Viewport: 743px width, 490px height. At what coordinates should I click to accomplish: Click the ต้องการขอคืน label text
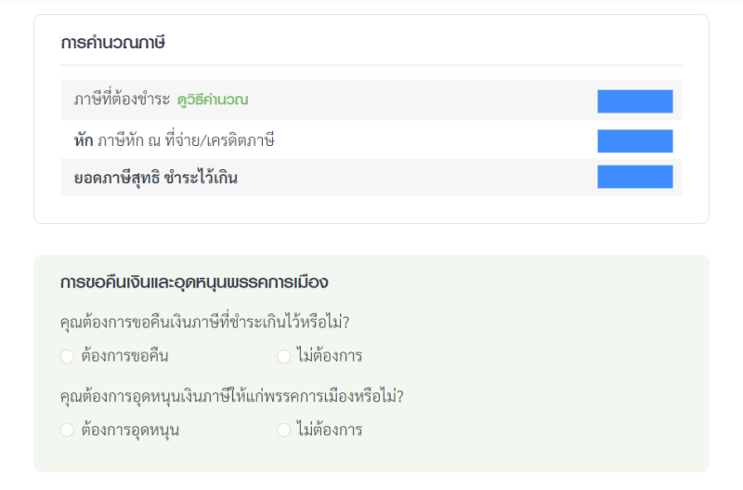(x=125, y=356)
